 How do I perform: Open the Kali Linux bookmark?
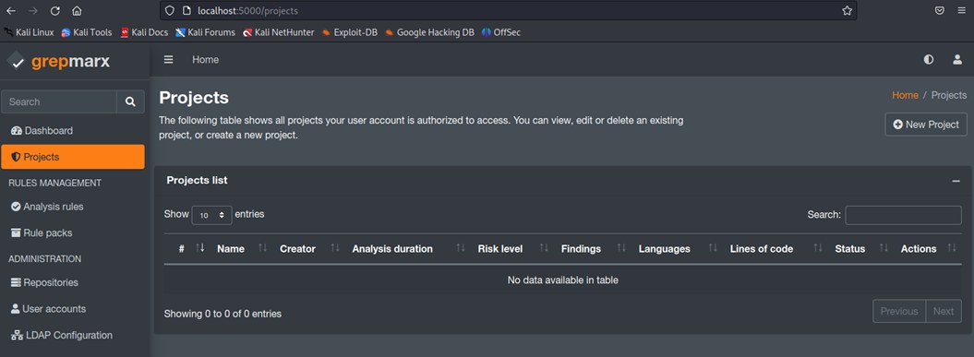tap(30, 32)
